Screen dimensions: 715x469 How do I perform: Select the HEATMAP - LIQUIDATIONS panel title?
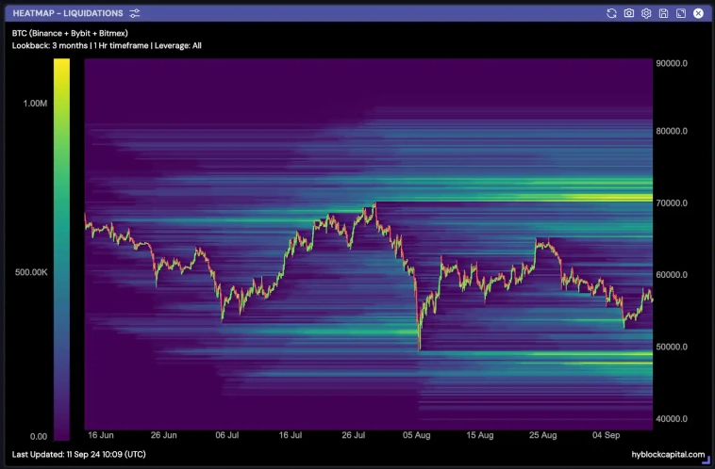[x=67, y=13]
